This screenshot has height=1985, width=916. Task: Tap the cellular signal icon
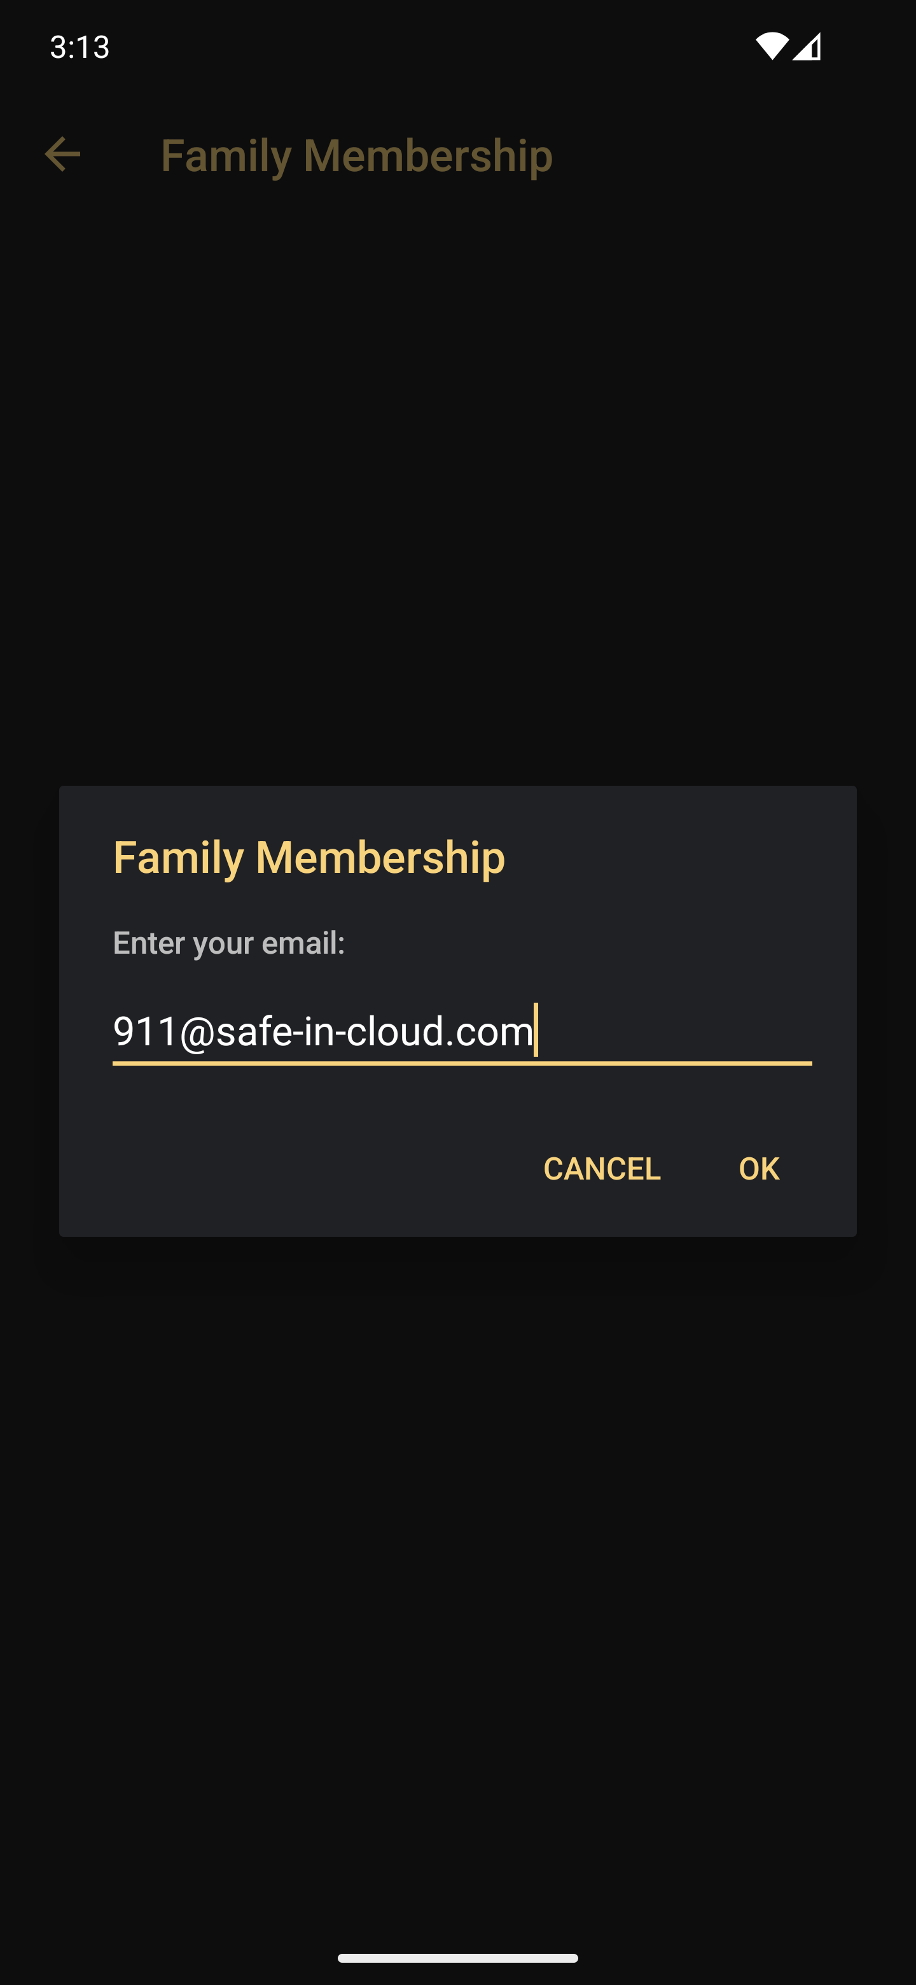coord(807,46)
